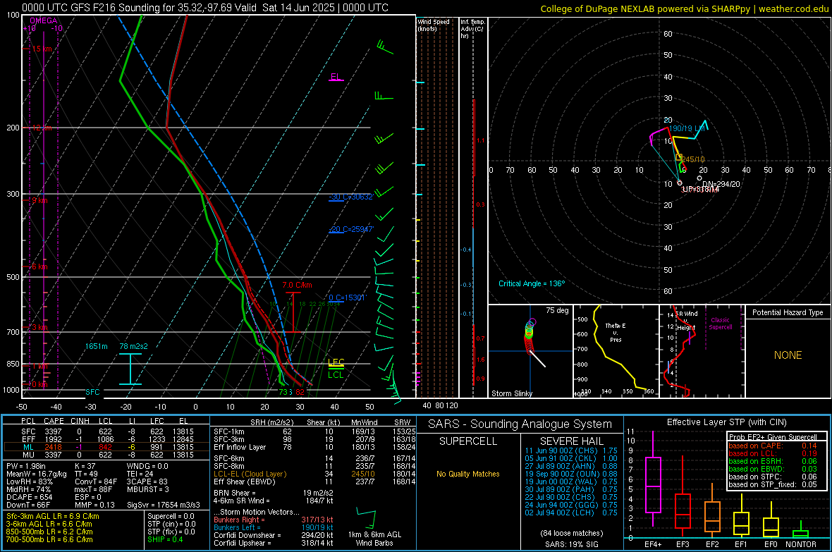Click the magenta "EL" marker on the skew-T
Screen dimensions: 832x552
coord(336,77)
